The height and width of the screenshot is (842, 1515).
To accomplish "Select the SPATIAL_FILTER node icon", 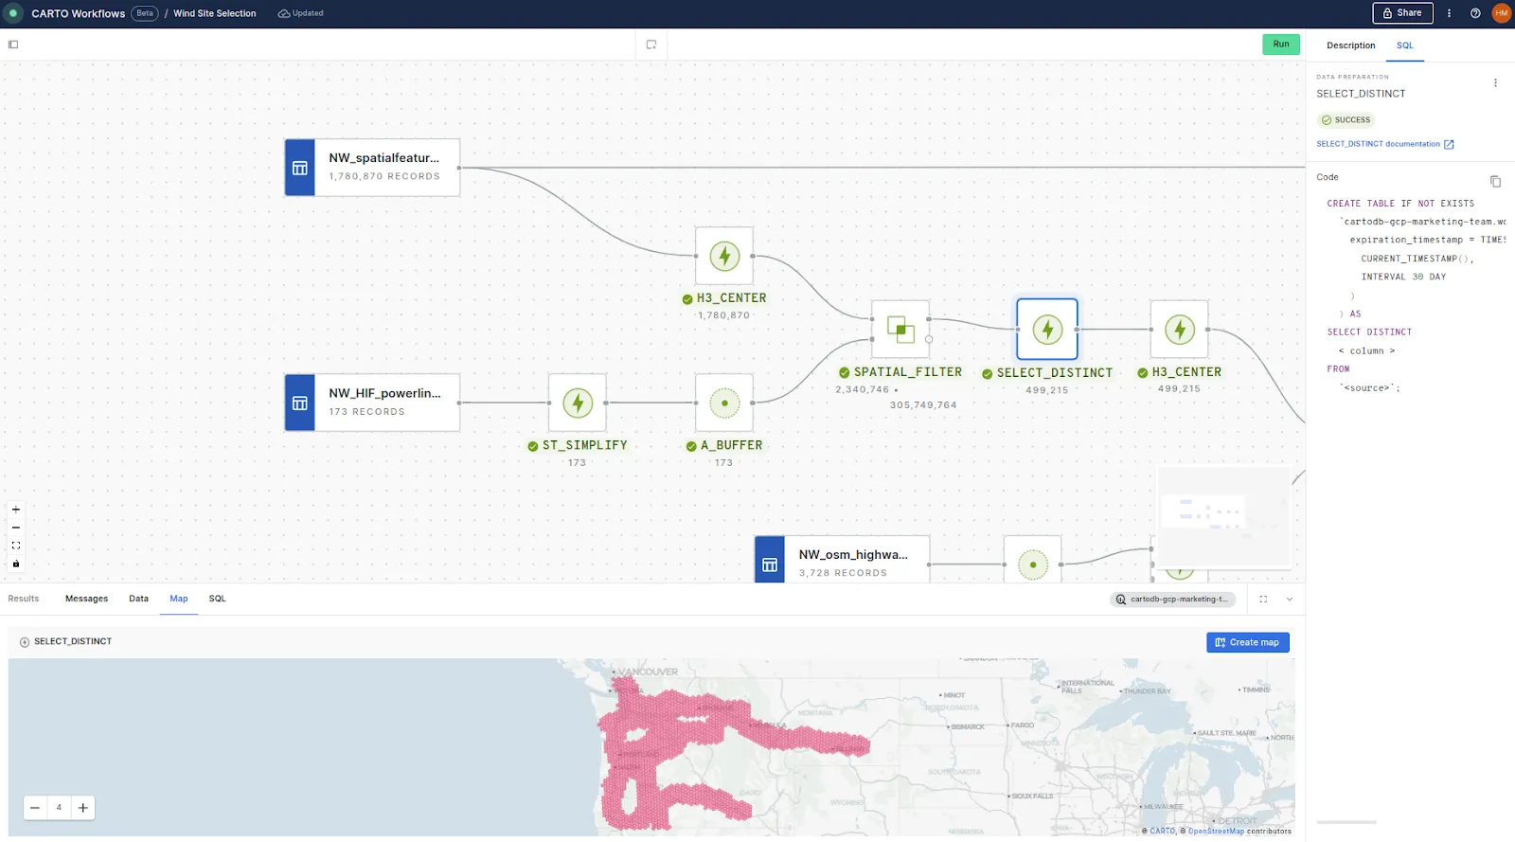I will point(900,330).
